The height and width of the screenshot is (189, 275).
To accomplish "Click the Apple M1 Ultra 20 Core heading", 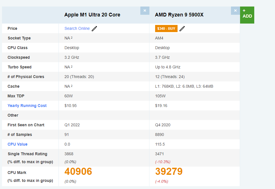I will click(x=92, y=15).
